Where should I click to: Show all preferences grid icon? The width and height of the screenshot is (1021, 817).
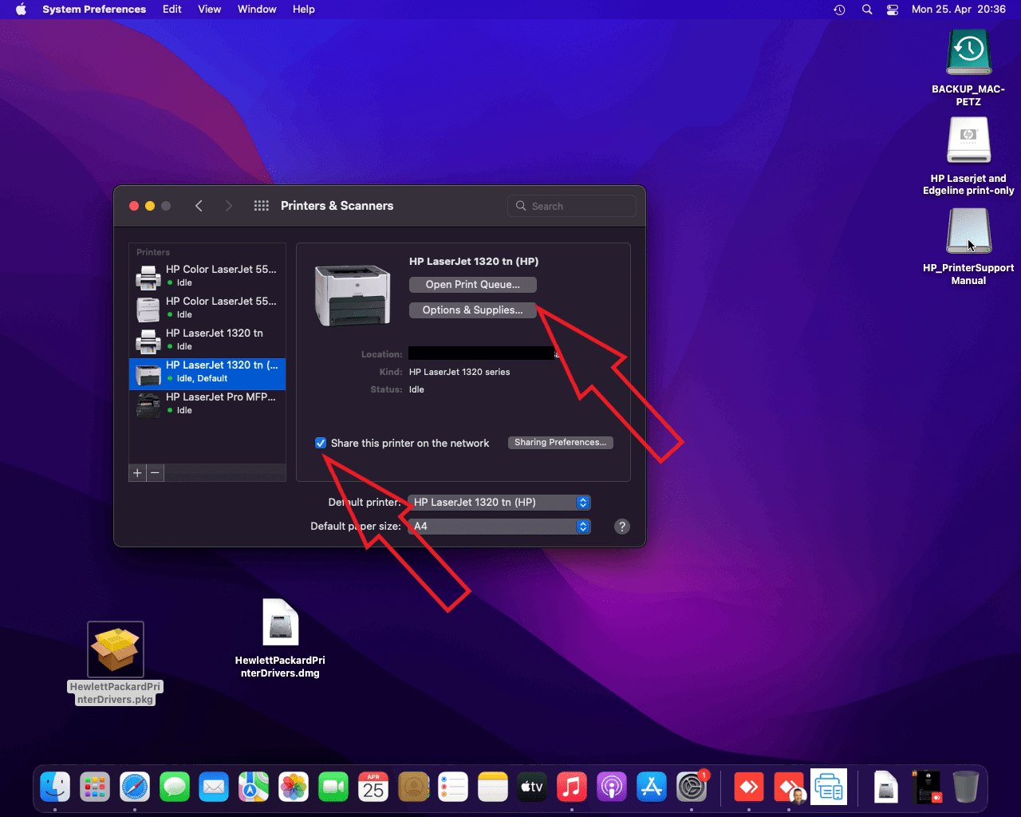261,206
